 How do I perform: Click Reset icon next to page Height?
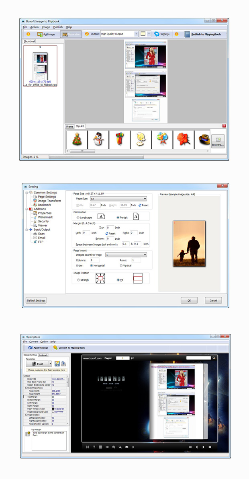tap(140, 205)
